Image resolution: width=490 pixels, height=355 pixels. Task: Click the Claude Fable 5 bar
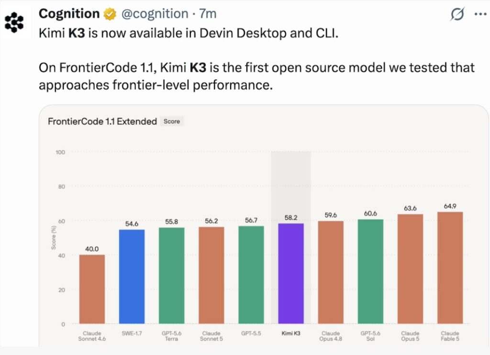coord(450,268)
